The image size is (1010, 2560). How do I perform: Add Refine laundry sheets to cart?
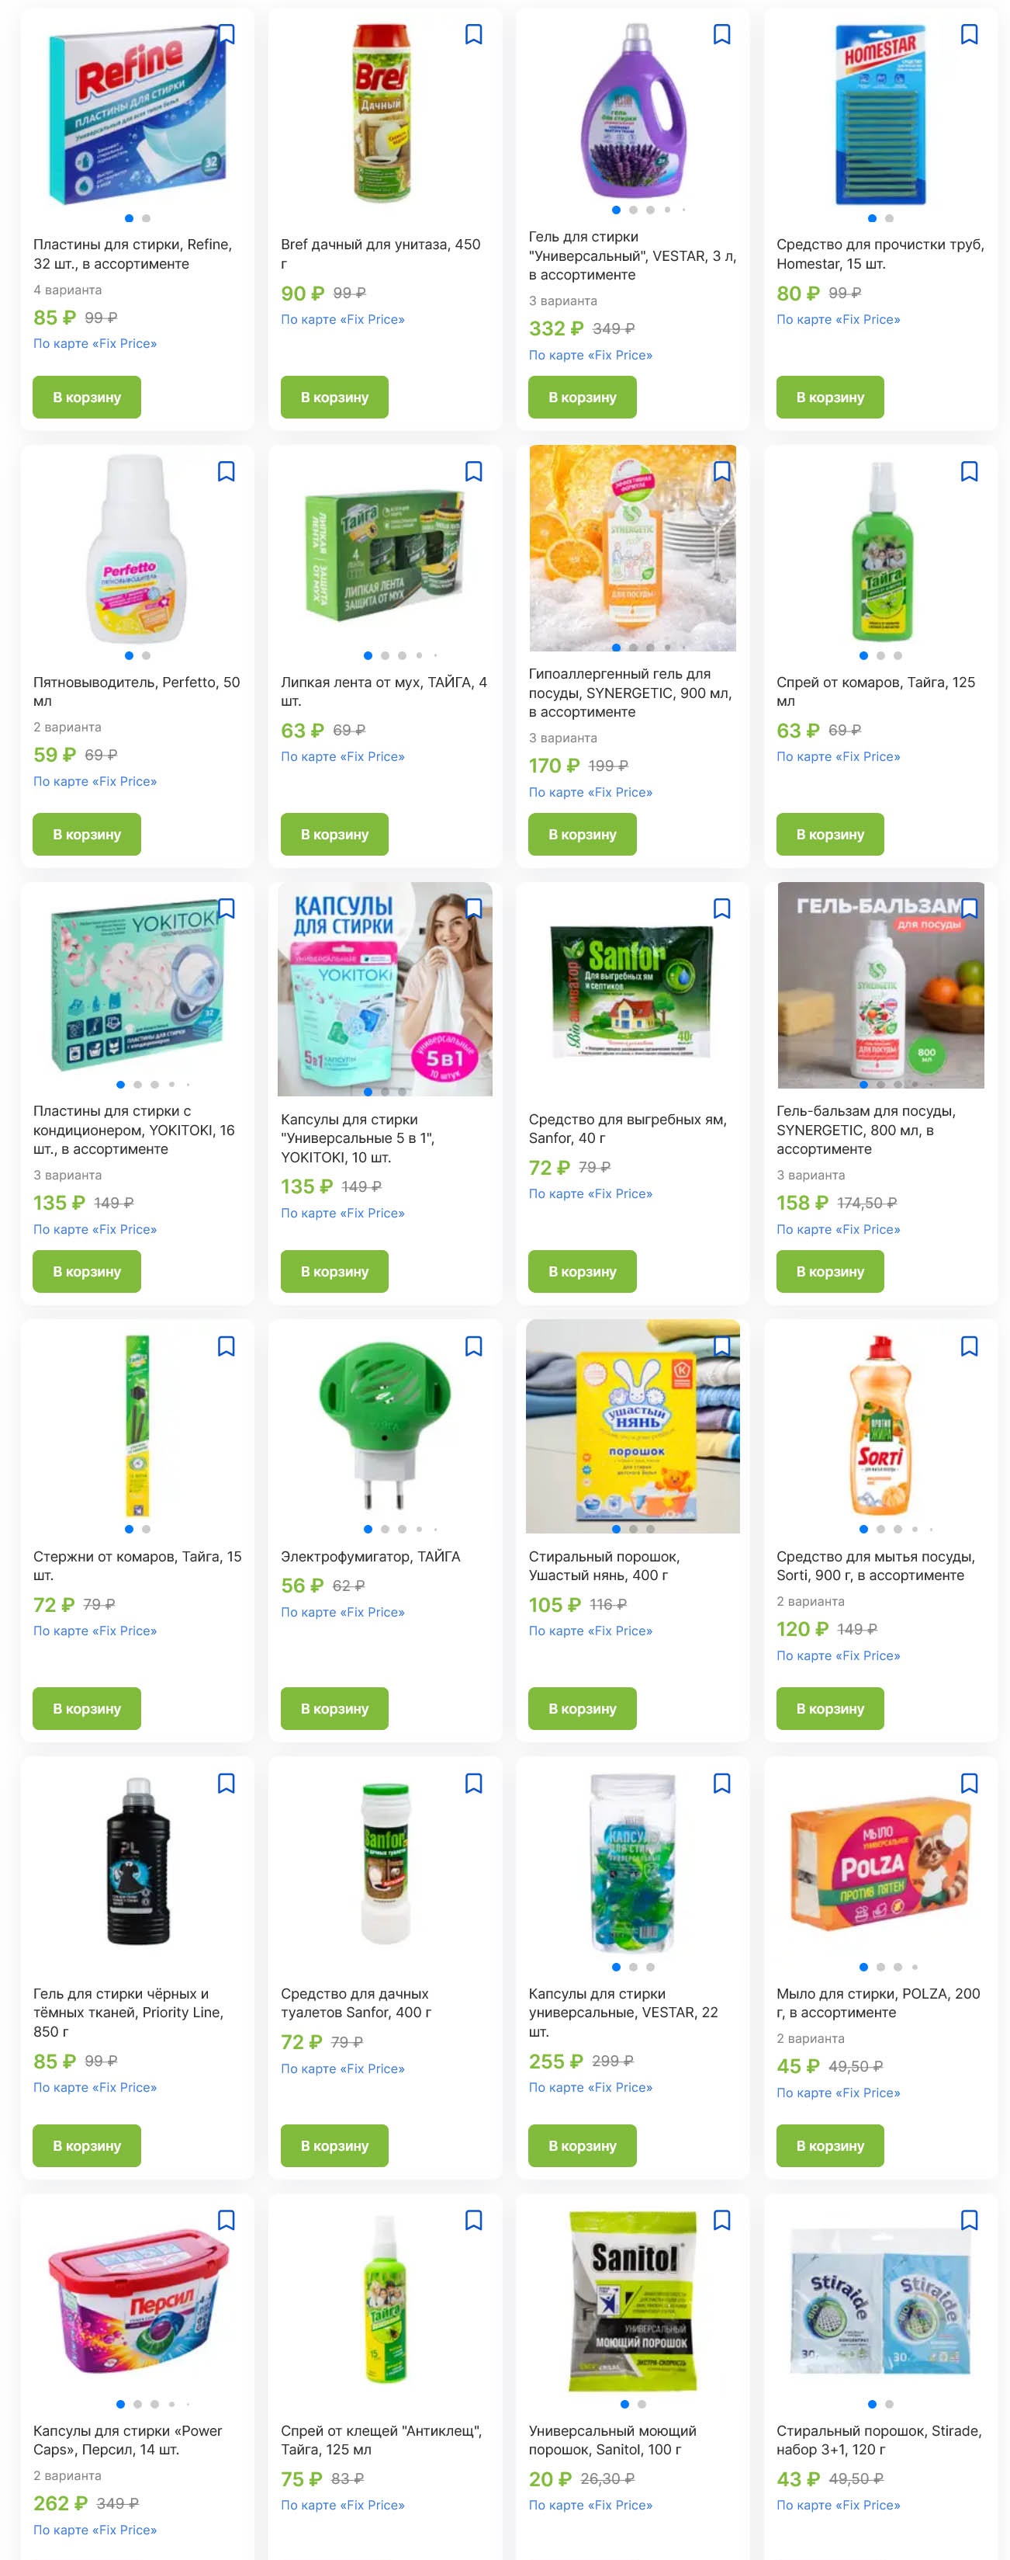(x=86, y=397)
